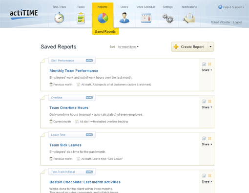Open Share dropdown for Monthly Team Performance
Image resolution: width=249 pixels, height=193 pixels.
[x=207, y=70]
